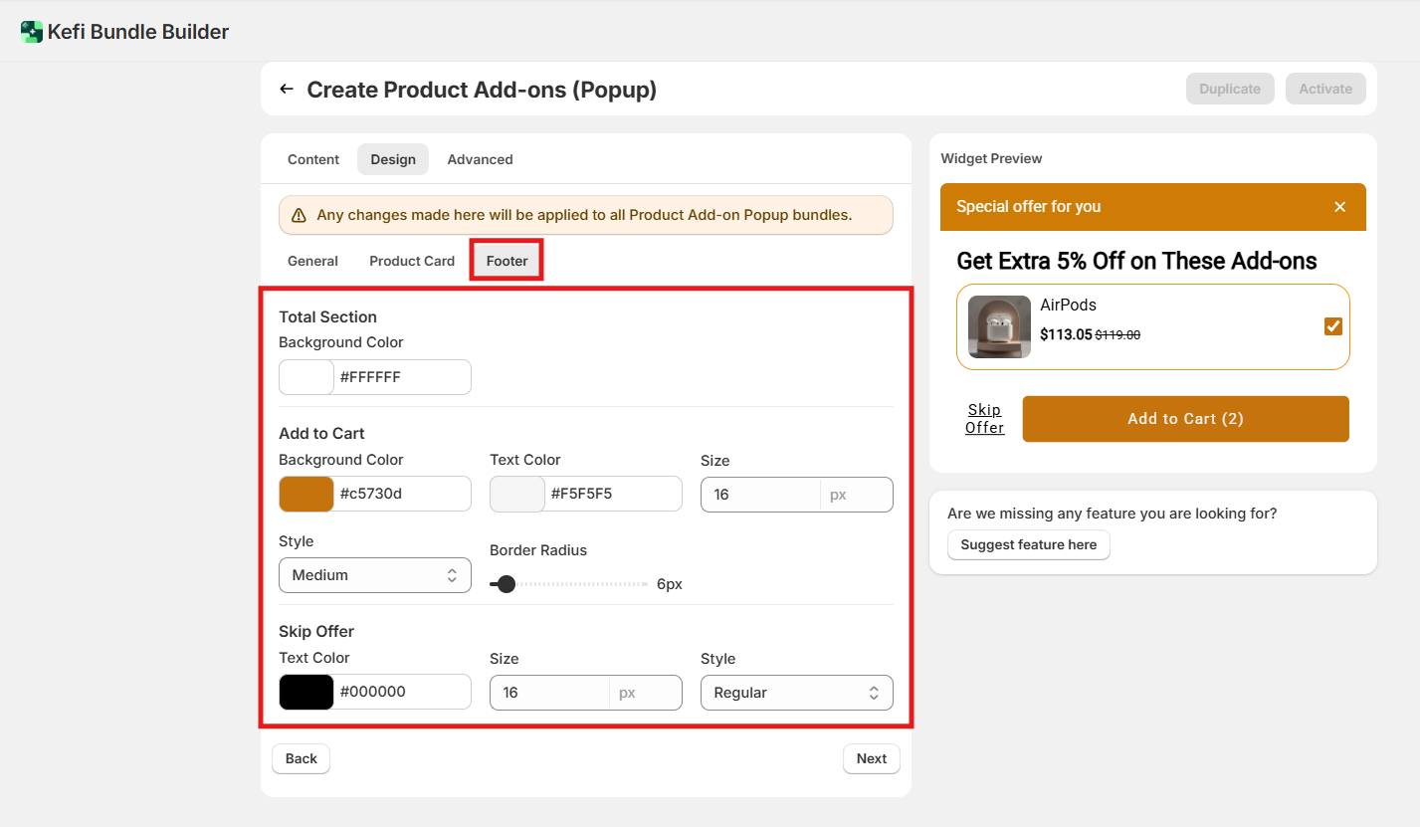Uncheck the AirPods add-on checkbox
The width and height of the screenshot is (1420, 827).
(x=1333, y=326)
